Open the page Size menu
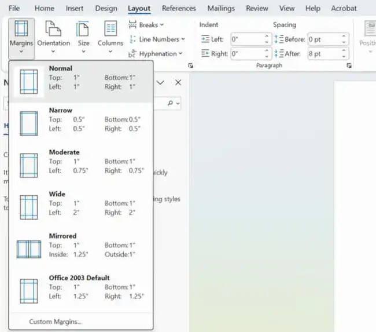This screenshot has height=332, width=376. [83, 37]
